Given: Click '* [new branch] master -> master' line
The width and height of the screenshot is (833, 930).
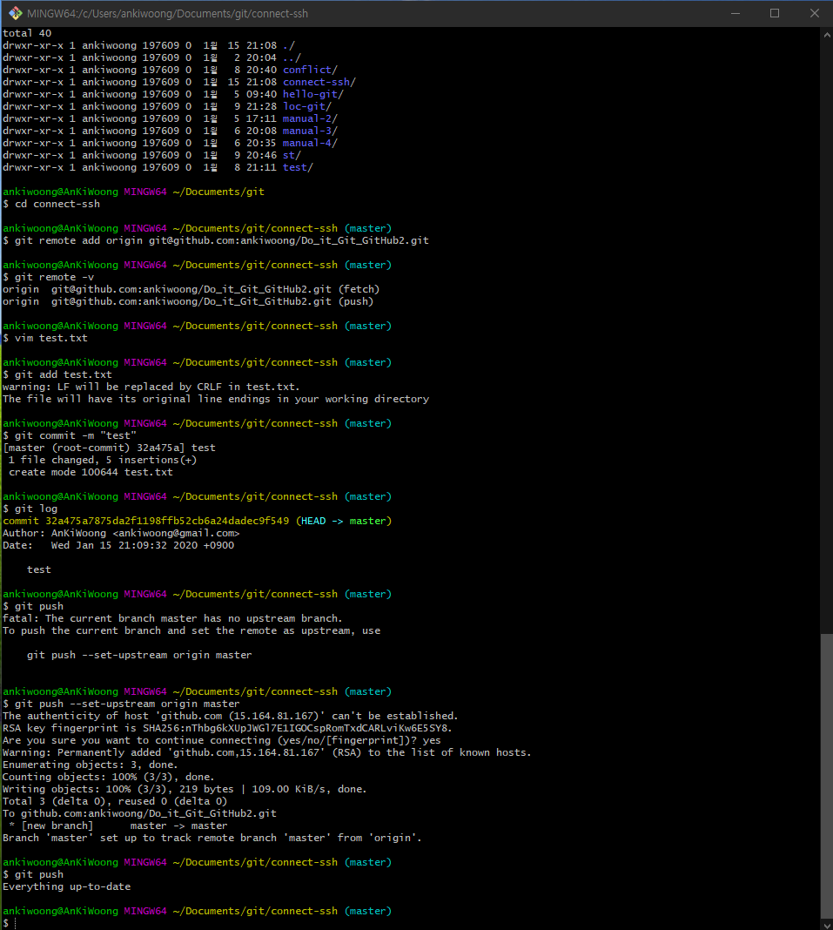Looking at the screenshot, I should point(118,826).
